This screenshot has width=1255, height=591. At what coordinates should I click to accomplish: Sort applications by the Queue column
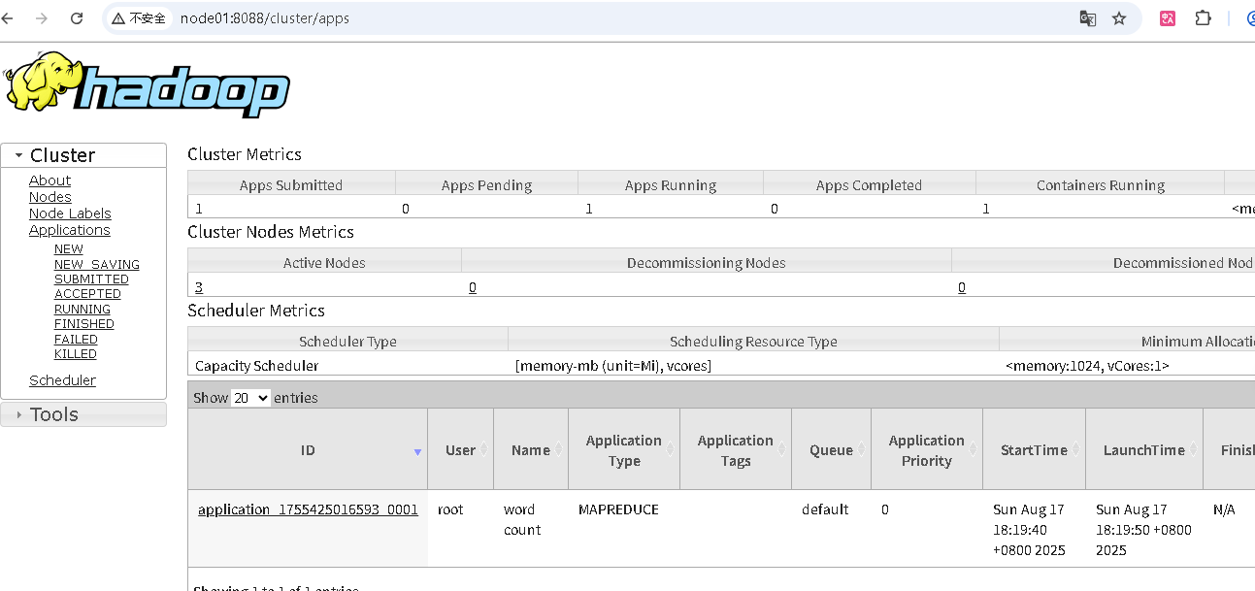tap(831, 450)
